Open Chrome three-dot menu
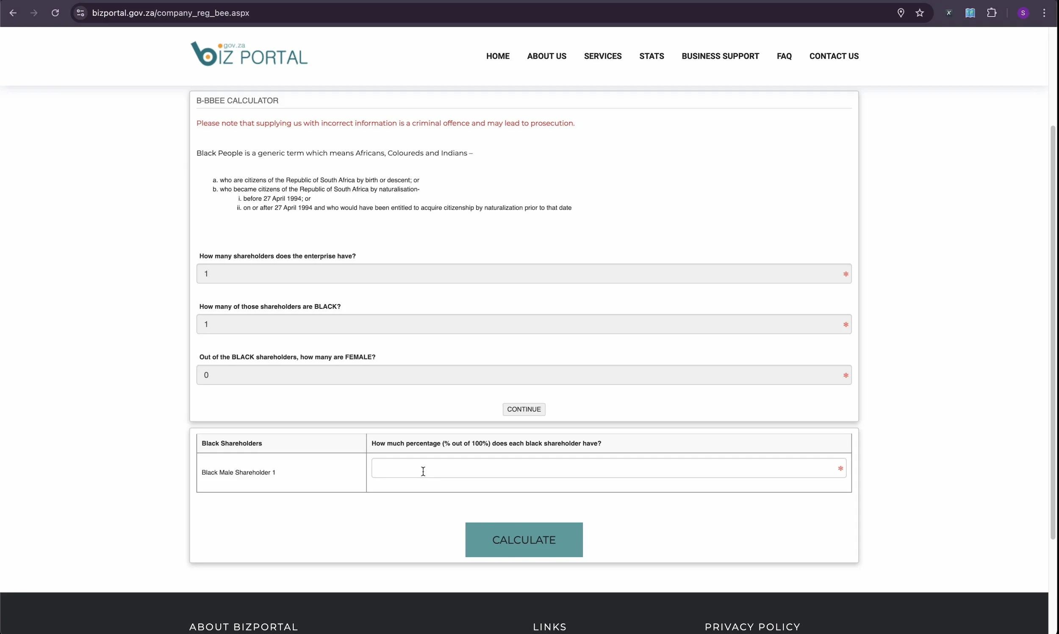Screen dimensions: 1059x634 (1044, 13)
